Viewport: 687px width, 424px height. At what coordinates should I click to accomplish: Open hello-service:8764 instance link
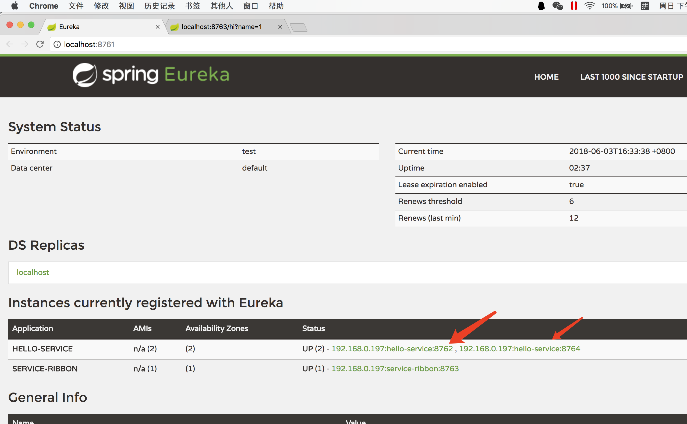[x=519, y=349]
